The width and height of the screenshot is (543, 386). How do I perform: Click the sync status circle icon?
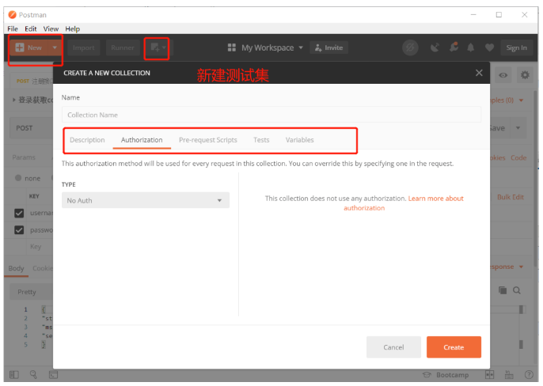tap(410, 47)
